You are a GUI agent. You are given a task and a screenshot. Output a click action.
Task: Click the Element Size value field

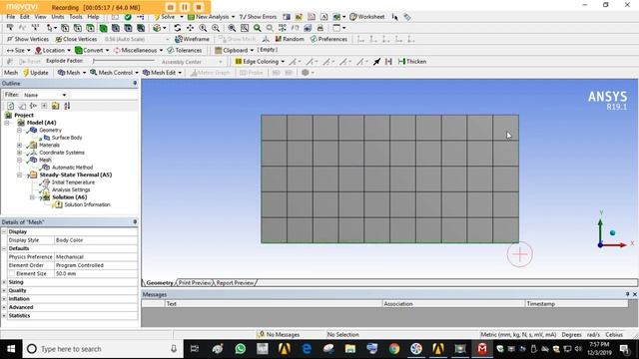click(x=96, y=274)
